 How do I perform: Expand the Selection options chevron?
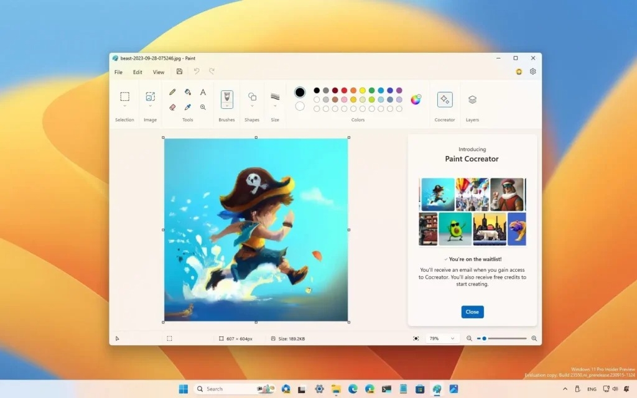coord(124,106)
